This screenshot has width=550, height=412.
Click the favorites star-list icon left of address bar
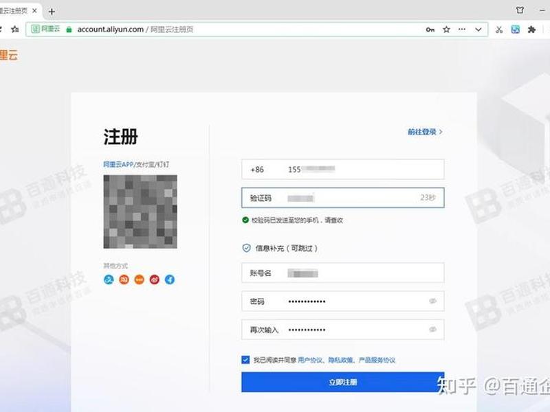point(14,30)
